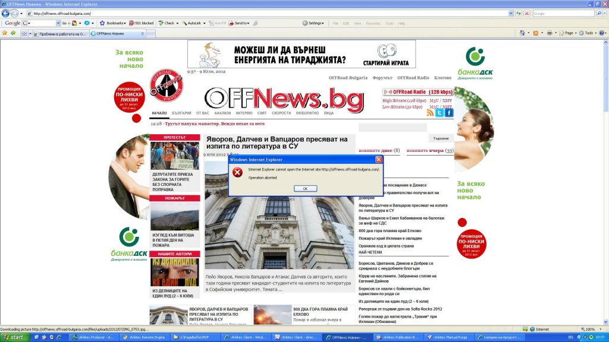This screenshot has height=342, width=609.
Task: Open the Форумът top link
Action: point(382,78)
